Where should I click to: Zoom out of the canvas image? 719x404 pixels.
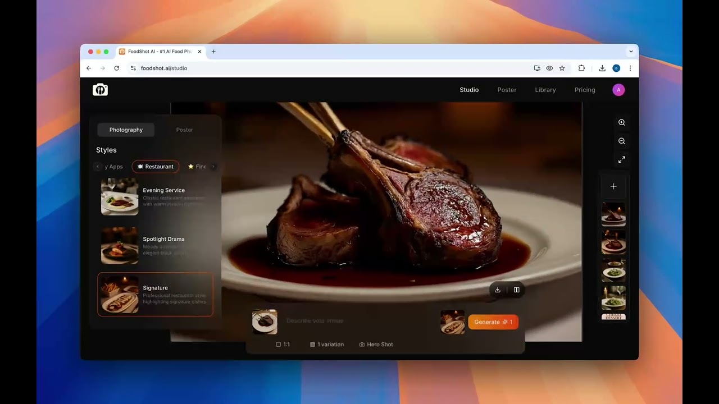point(622,141)
